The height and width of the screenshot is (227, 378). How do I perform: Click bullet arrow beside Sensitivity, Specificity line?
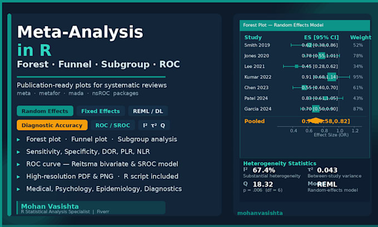coord(18,152)
